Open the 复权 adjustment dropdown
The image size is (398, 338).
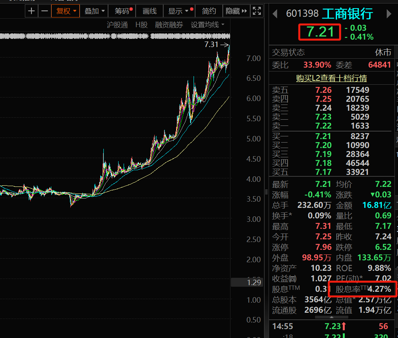[x=66, y=11]
